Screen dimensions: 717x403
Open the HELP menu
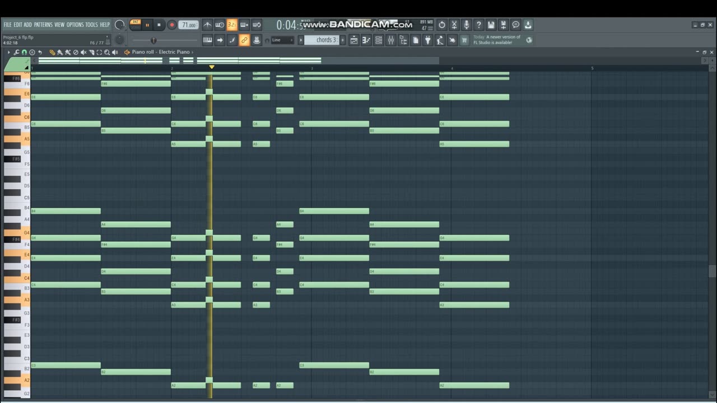point(105,25)
